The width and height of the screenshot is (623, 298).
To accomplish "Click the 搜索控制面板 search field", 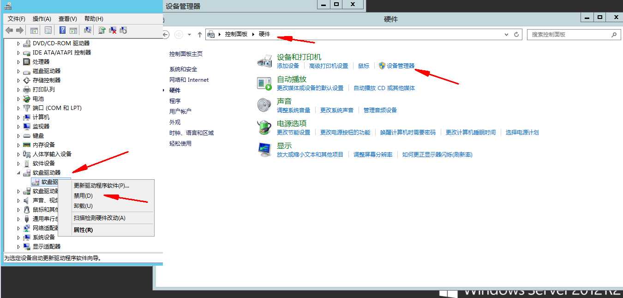I will pyautogui.click(x=574, y=35).
